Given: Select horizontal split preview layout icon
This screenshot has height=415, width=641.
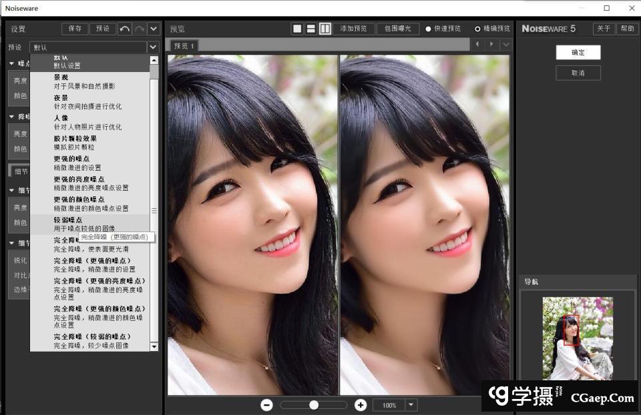Looking at the screenshot, I should [310, 29].
